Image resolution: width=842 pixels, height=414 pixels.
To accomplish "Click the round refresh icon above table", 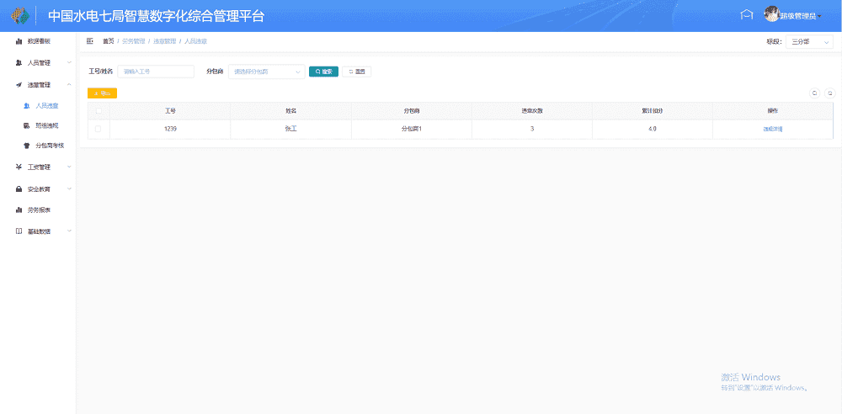I will pos(829,93).
